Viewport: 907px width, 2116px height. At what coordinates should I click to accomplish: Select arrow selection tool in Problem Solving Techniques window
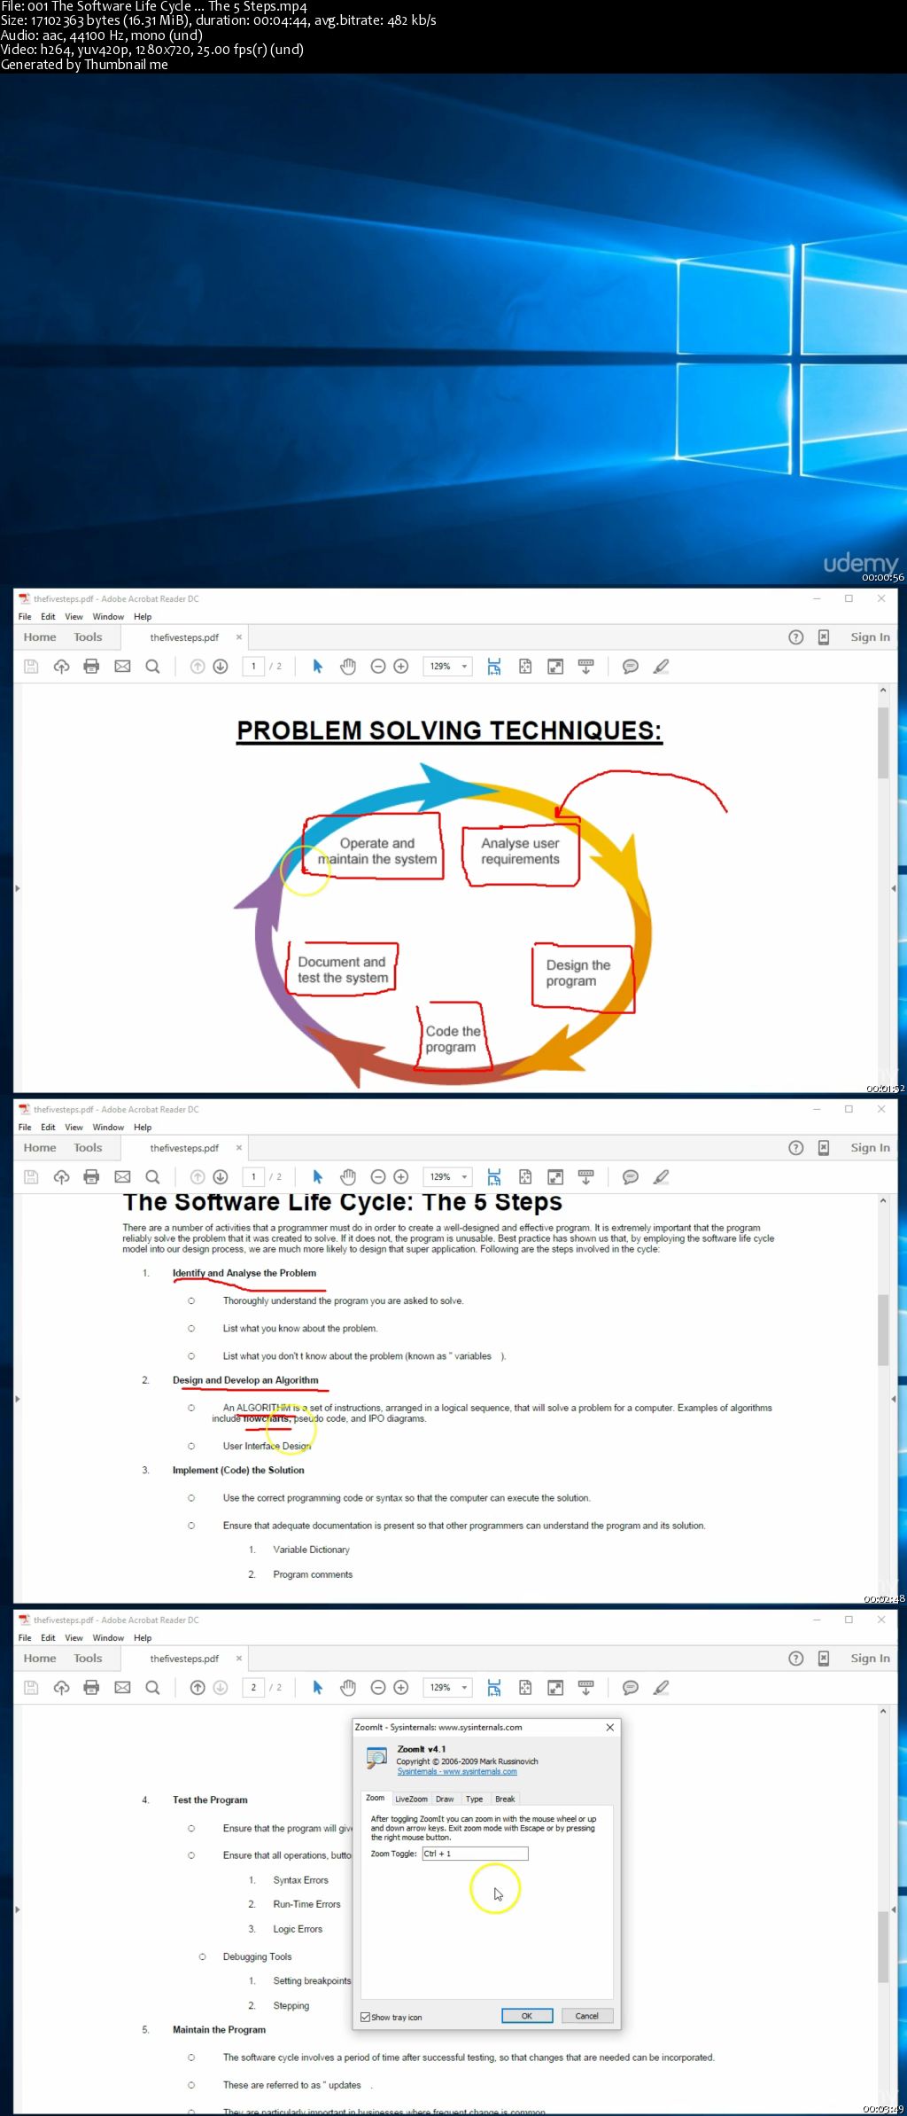tap(317, 667)
